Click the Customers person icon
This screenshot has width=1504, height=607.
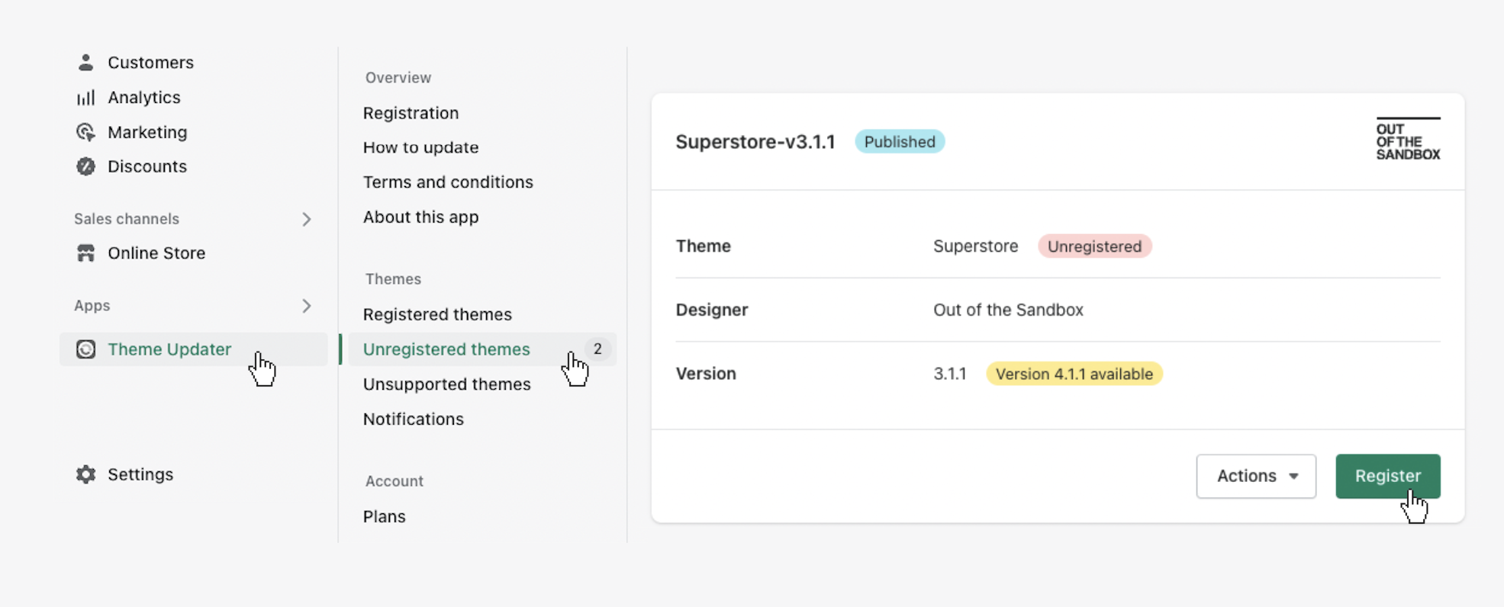(85, 63)
